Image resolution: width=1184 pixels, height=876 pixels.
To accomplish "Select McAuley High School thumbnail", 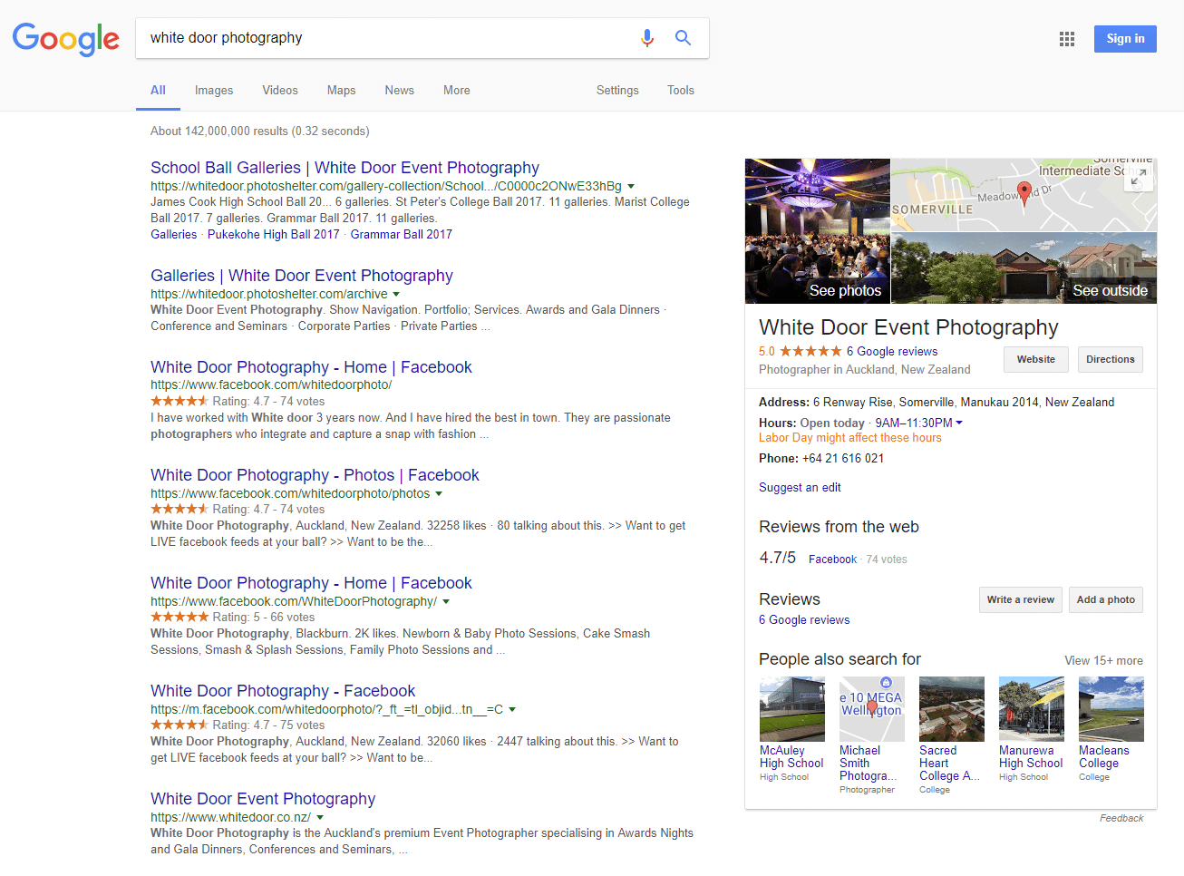I will 791,709.
